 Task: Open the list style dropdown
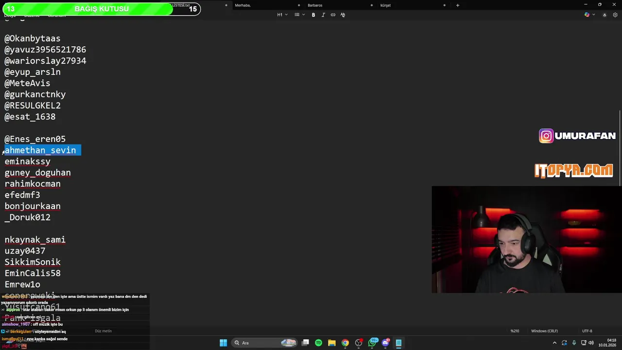[299, 15]
